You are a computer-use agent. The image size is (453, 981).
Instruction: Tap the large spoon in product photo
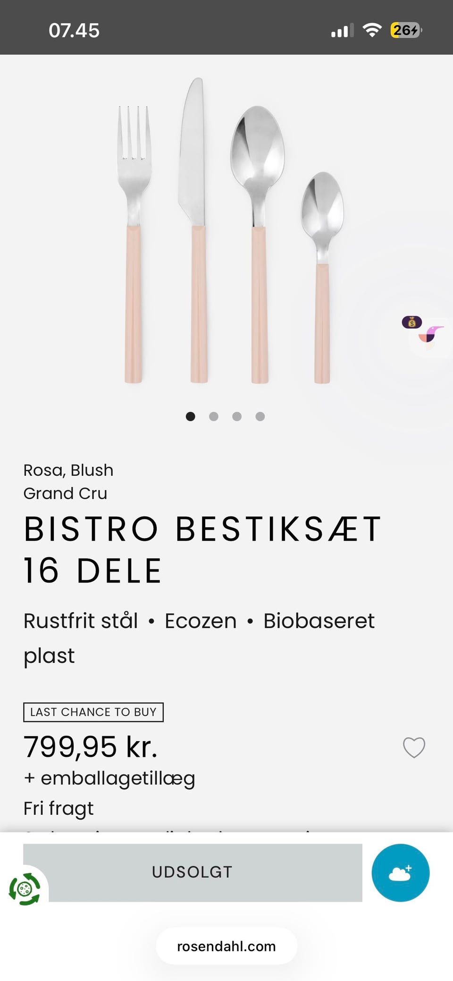click(x=258, y=244)
